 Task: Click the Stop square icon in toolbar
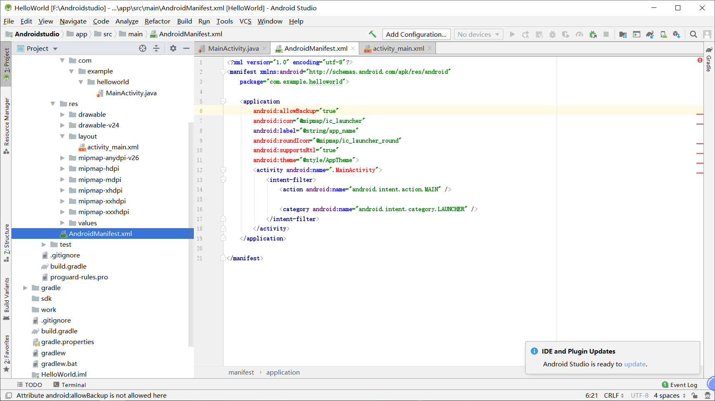(606, 34)
